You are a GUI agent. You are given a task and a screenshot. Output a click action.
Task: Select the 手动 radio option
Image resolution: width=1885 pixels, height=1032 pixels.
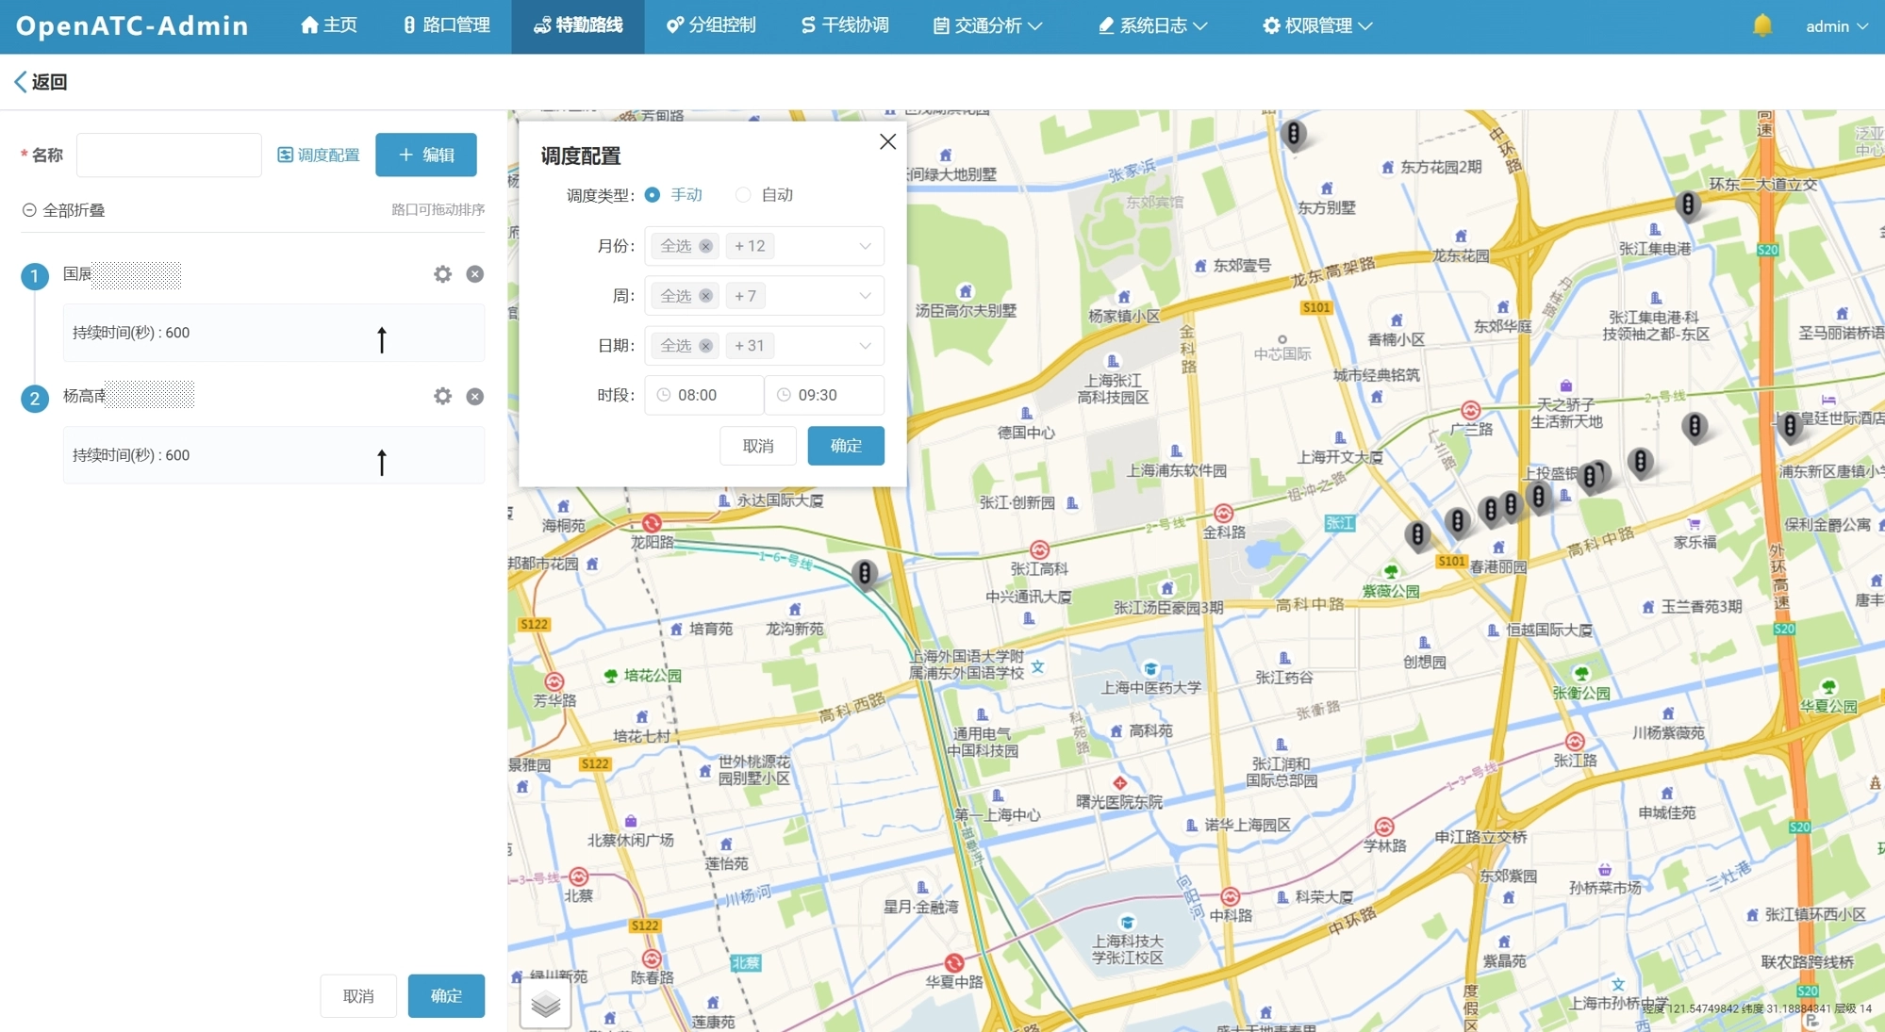tap(653, 195)
